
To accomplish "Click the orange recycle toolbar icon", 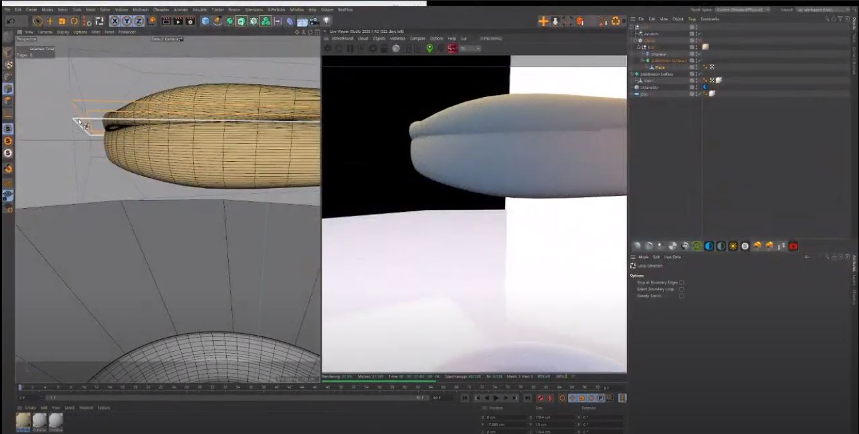I will (616, 21).
